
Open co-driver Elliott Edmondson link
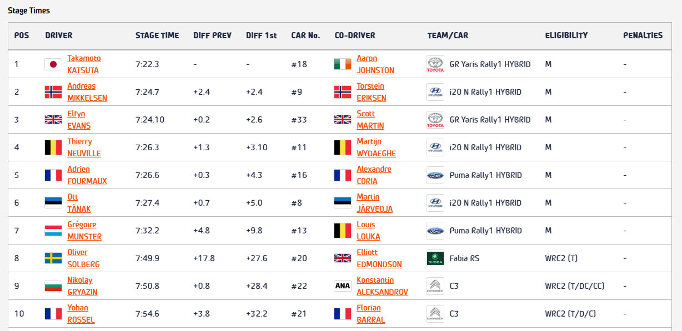coord(379,258)
